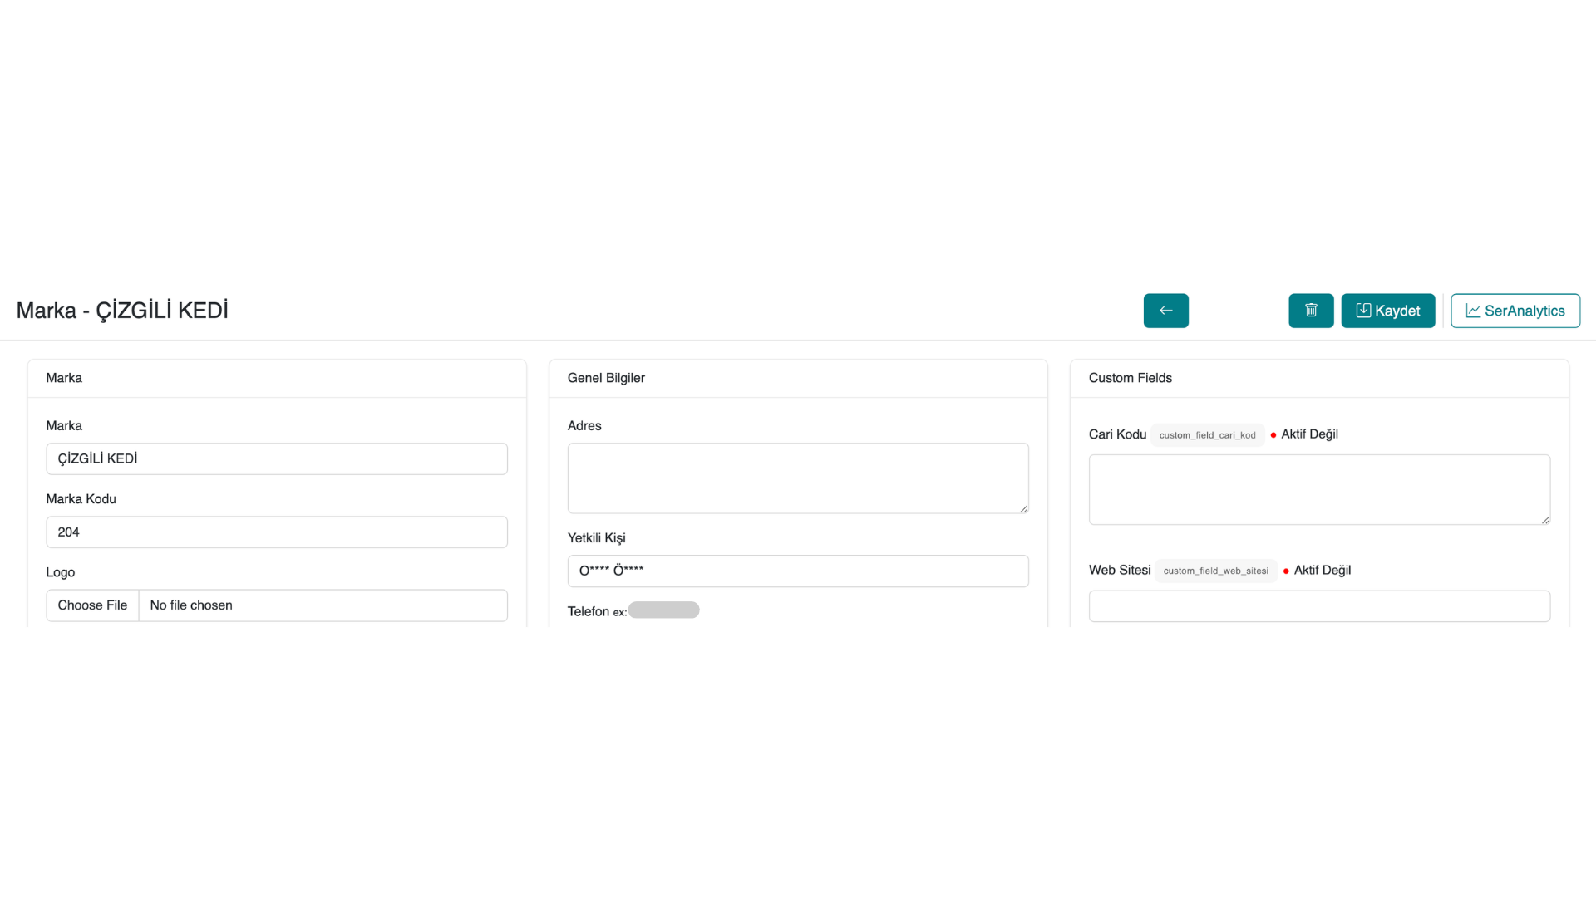Click the custom_field_web_sitesi badge

[1215, 571]
